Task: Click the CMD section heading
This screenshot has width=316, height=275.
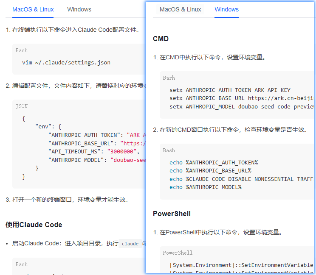Action: pyautogui.click(x=161, y=39)
